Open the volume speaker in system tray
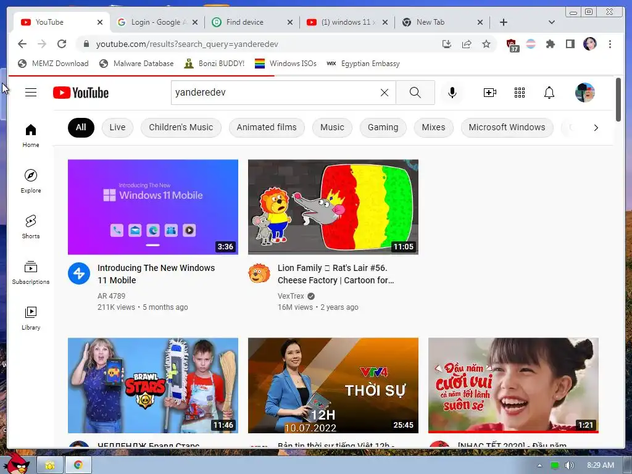The image size is (632, 474). click(569, 465)
